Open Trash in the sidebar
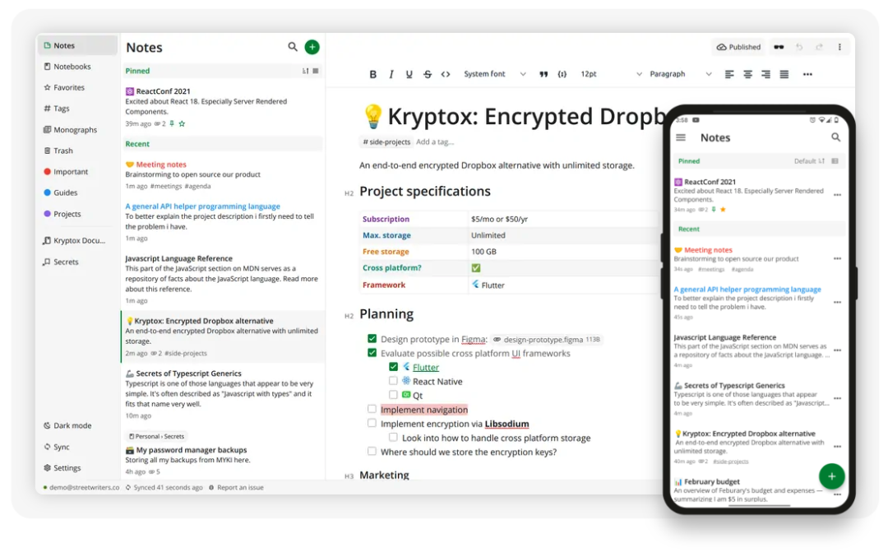The height and width of the screenshot is (557, 888). click(x=77, y=151)
